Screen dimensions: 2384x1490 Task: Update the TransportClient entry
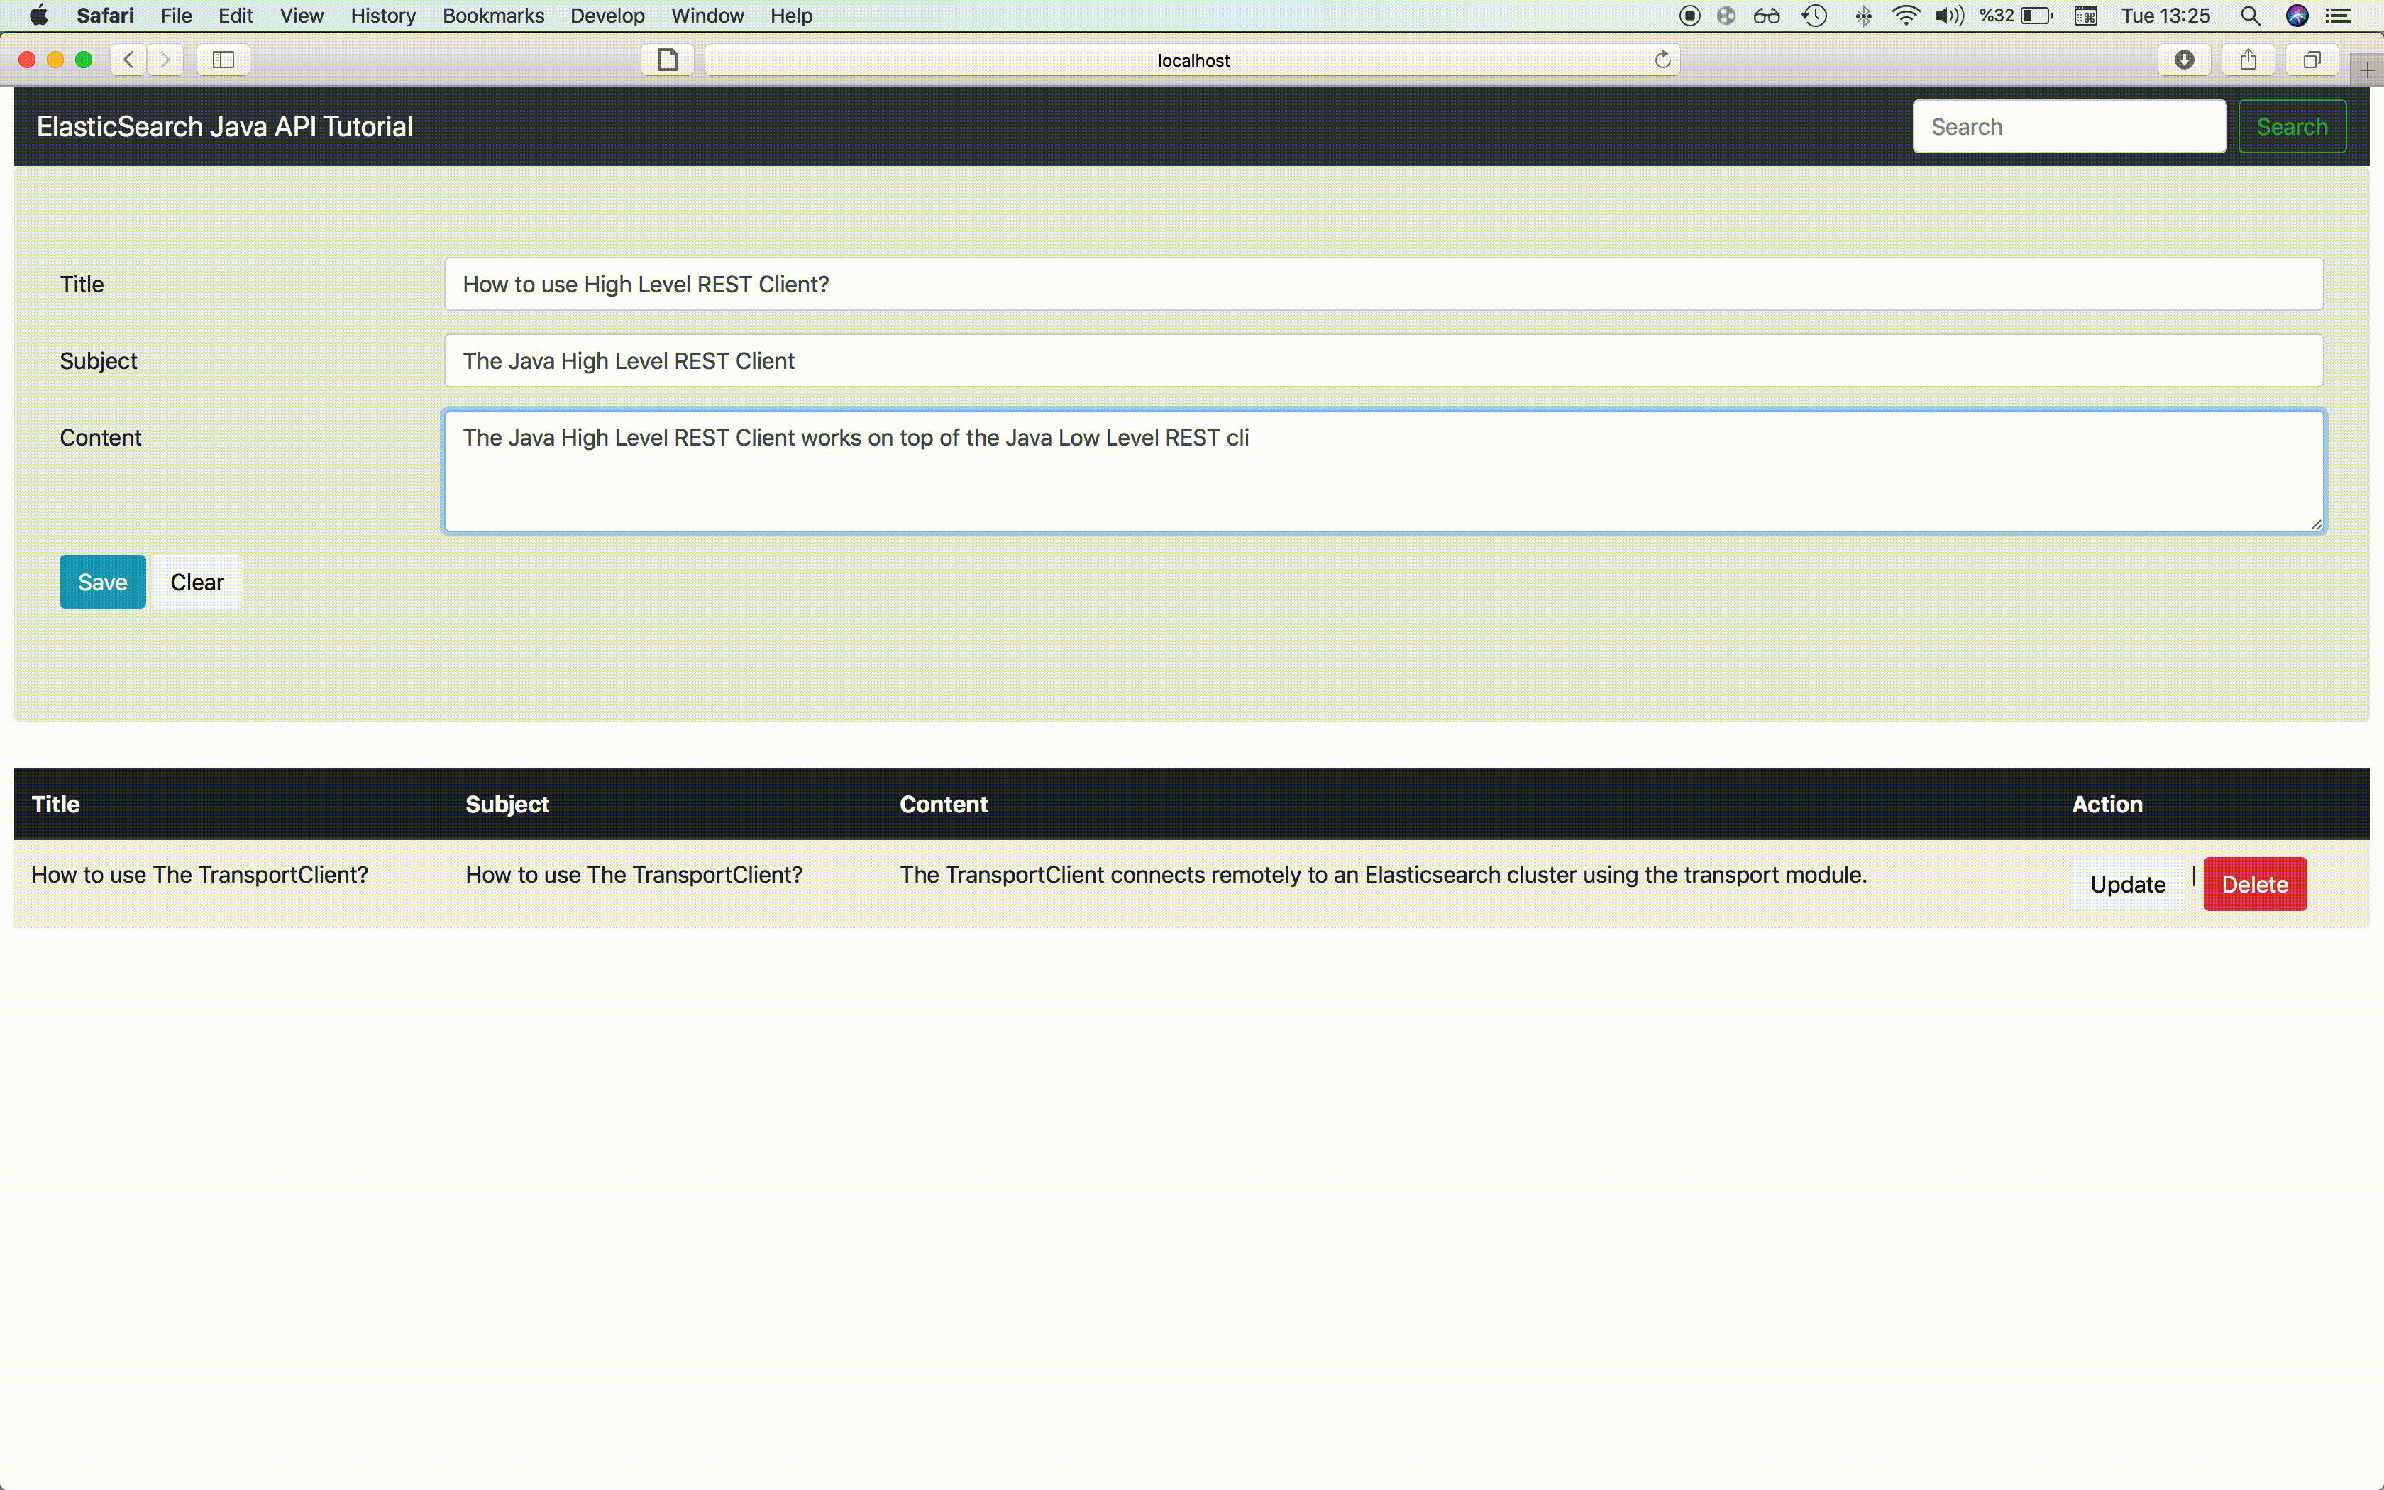coord(2127,884)
